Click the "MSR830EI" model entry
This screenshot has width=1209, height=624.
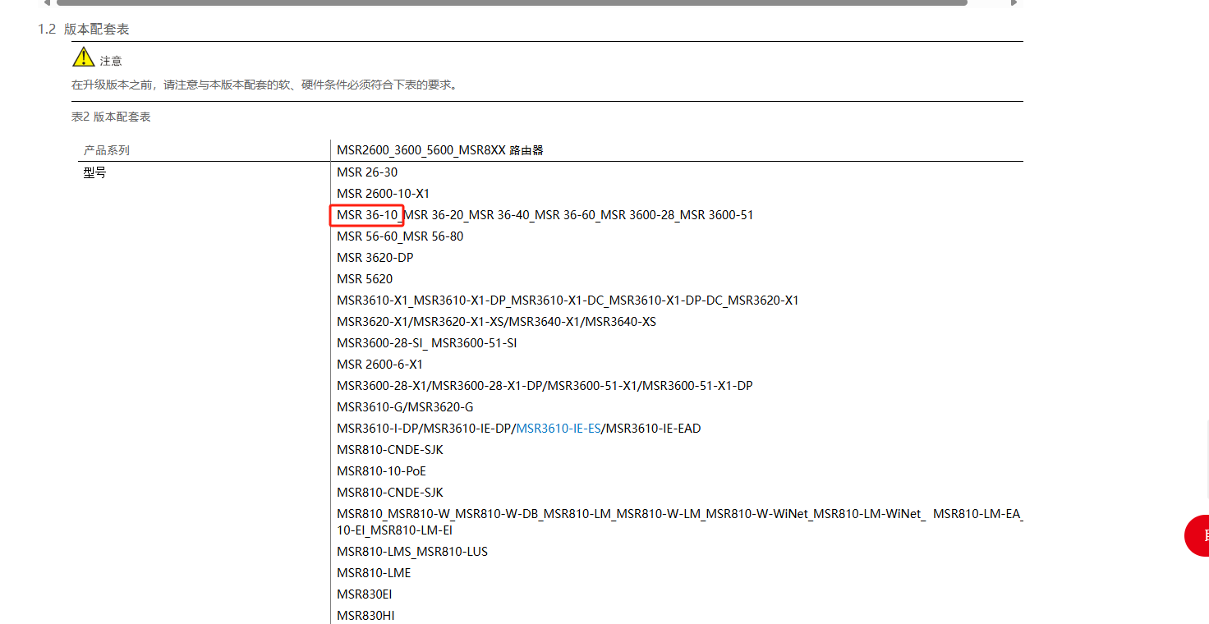click(365, 594)
